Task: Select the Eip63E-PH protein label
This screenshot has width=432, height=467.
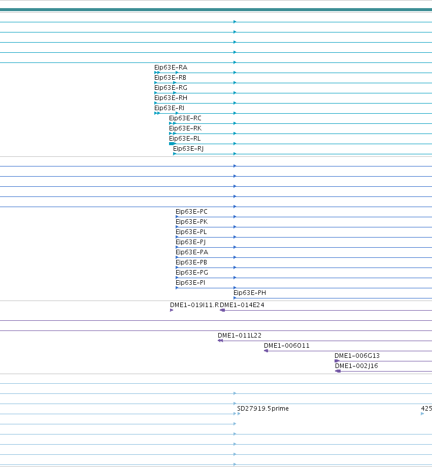Action: click(x=250, y=293)
